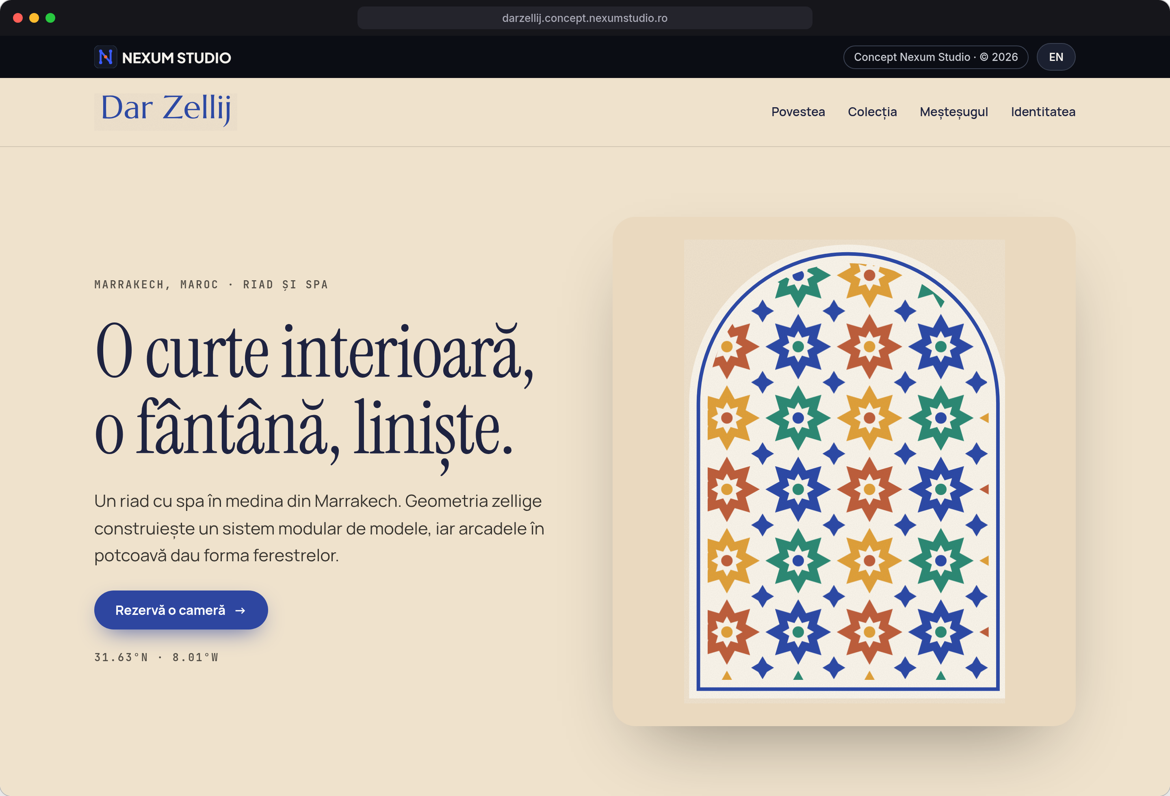Open the Identitatea nav item
This screenshot has width=1170, height=796.
click(x=1042, y=112)
